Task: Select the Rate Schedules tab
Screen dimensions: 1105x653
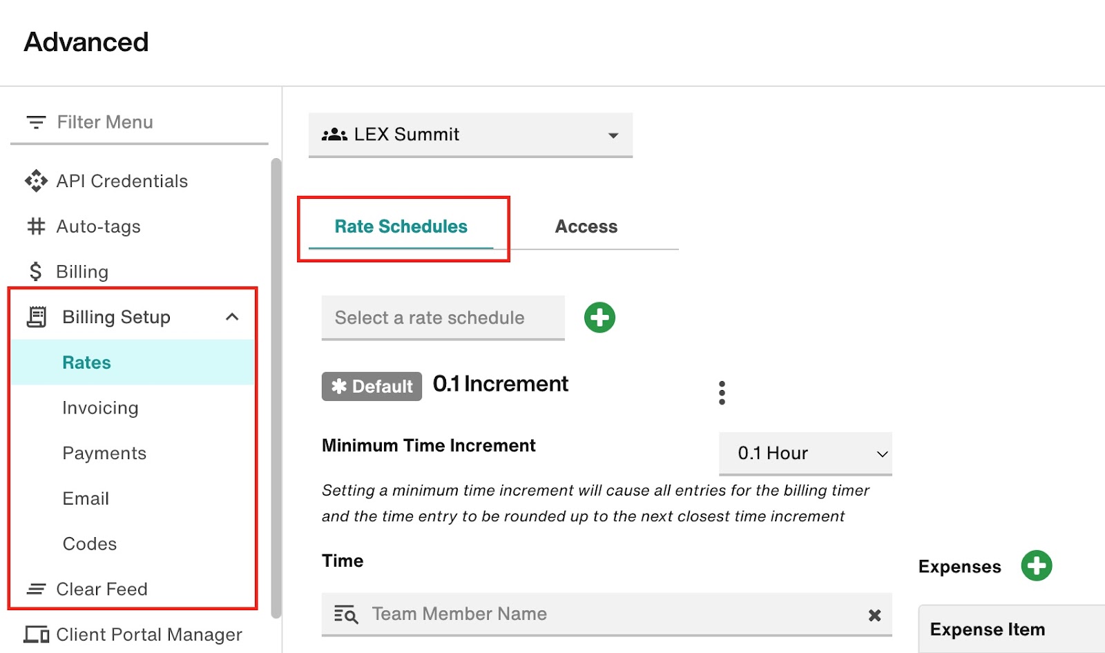Action: coord(401,226)
